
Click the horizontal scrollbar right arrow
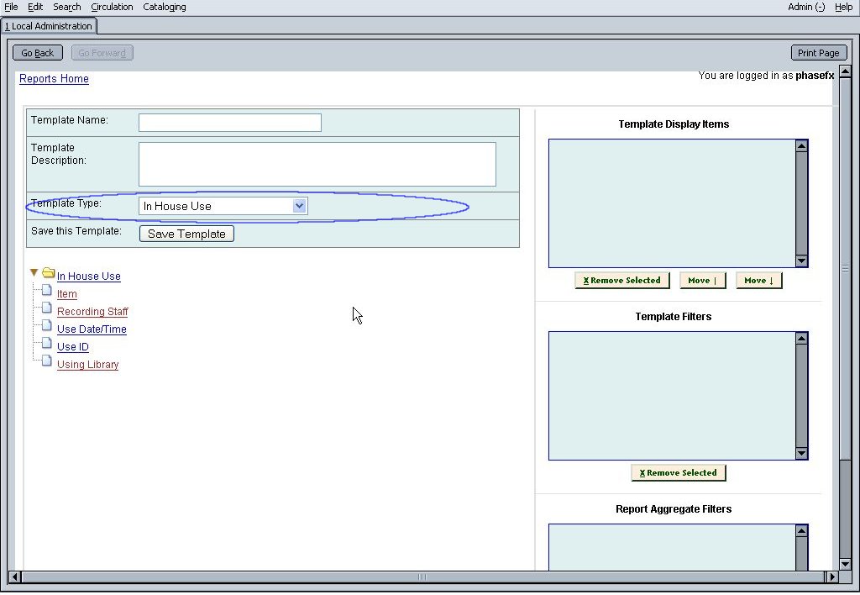(x=831, y=577)
